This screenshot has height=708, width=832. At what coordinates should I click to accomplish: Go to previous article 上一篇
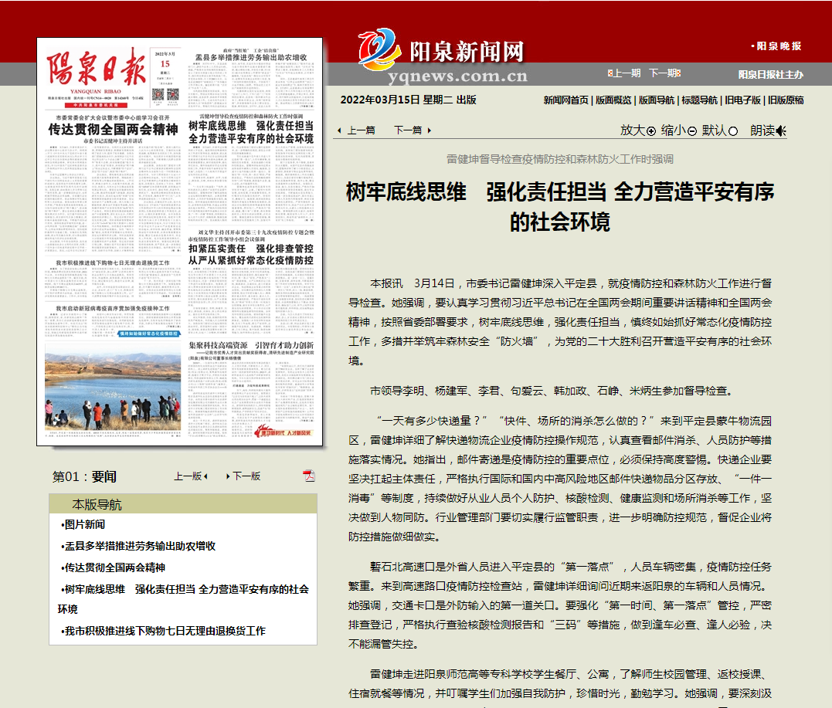pyautogui.click(x=361, y=130)
